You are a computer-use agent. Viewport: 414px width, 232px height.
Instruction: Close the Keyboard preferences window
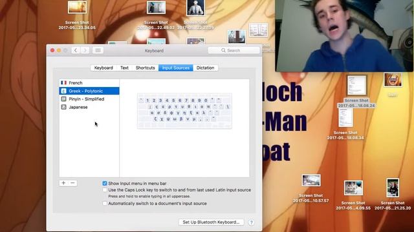tap(52, 50)
